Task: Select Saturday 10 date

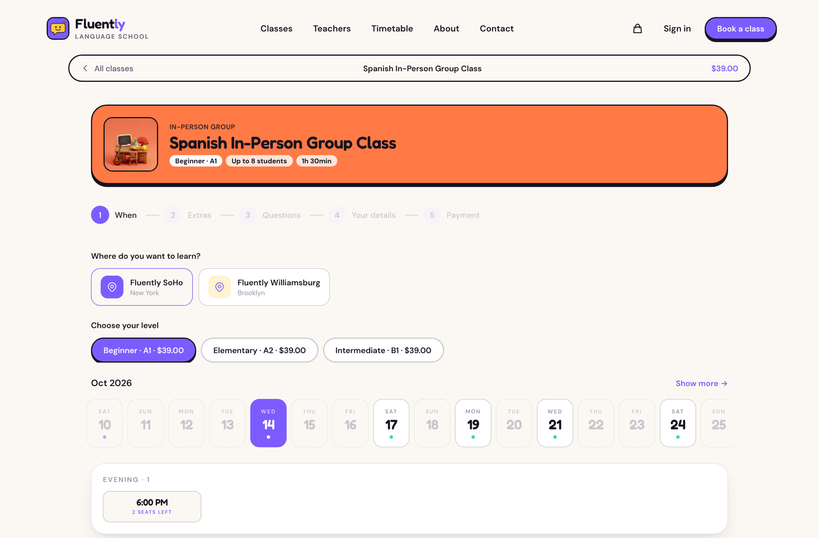Action: point(104,423)
